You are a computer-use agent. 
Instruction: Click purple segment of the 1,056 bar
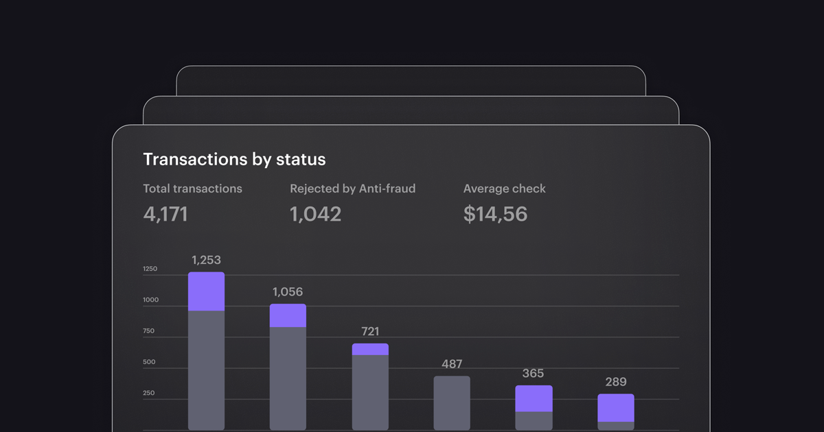click(x=288, y=315)
